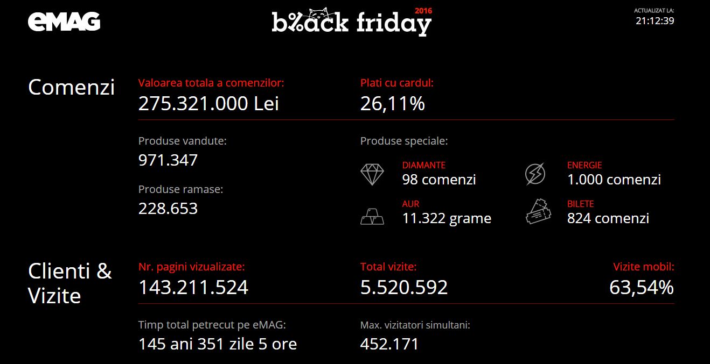Click the Black Friday 2016 logo
Viewport: 710px width, 364px height.
pyautogui.click(x=351, y=23)
